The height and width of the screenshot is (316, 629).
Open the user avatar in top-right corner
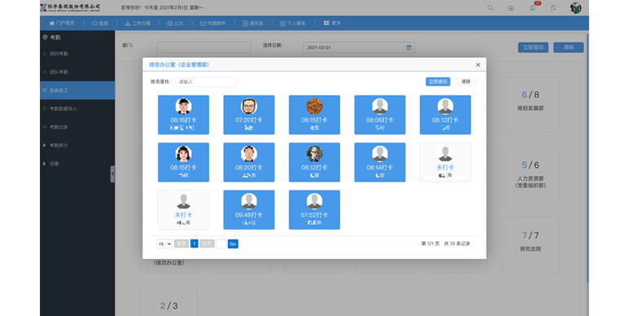coord(575,7)
